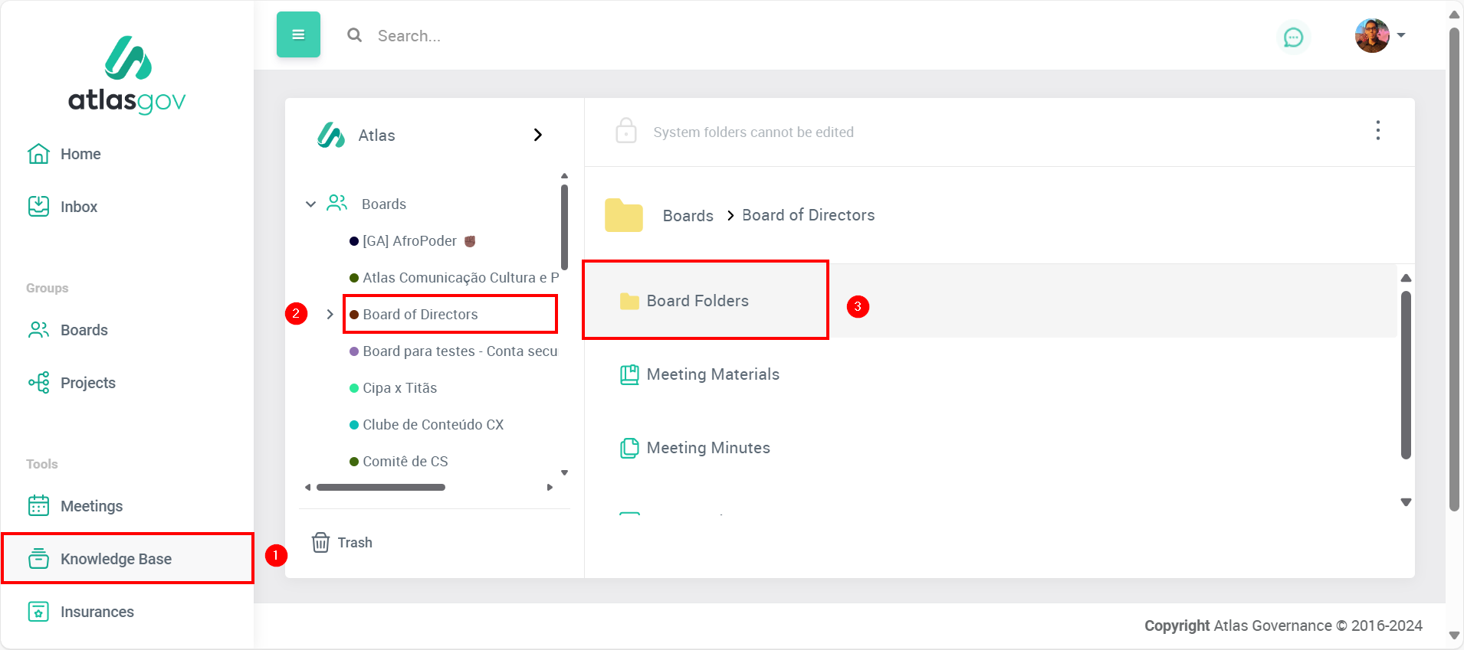The image size is (1464, 650).
Task: Click the Home icon in sidebar
Action: point(38,154)
